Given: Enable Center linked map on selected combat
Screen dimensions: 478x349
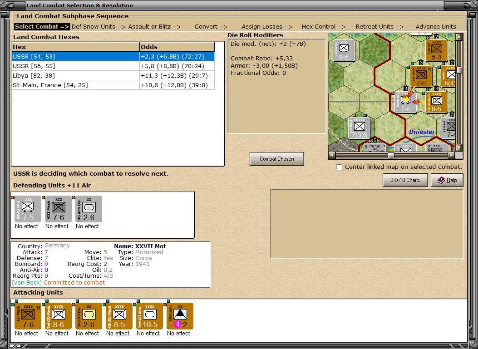Looking at the screenshot, I should pyautogui.click(x=339, y=167).
